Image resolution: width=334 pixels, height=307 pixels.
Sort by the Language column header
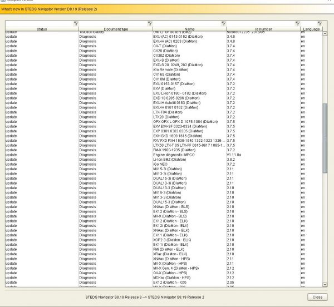(311, 29)
